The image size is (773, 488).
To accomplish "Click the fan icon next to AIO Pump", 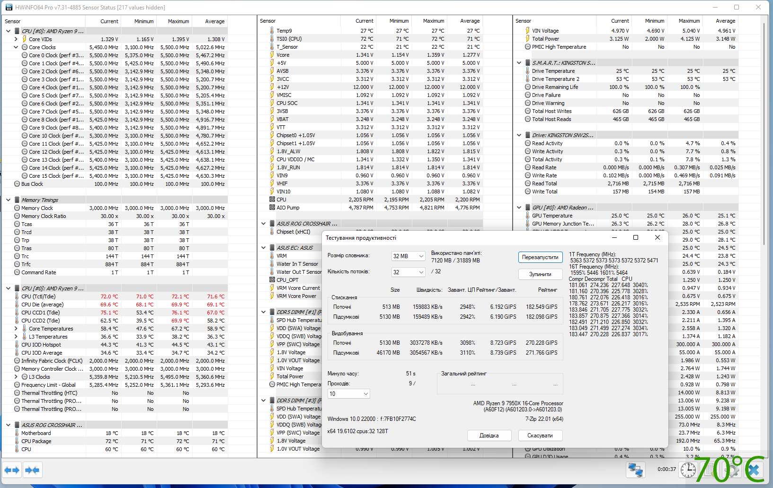I will pos(272,208).
